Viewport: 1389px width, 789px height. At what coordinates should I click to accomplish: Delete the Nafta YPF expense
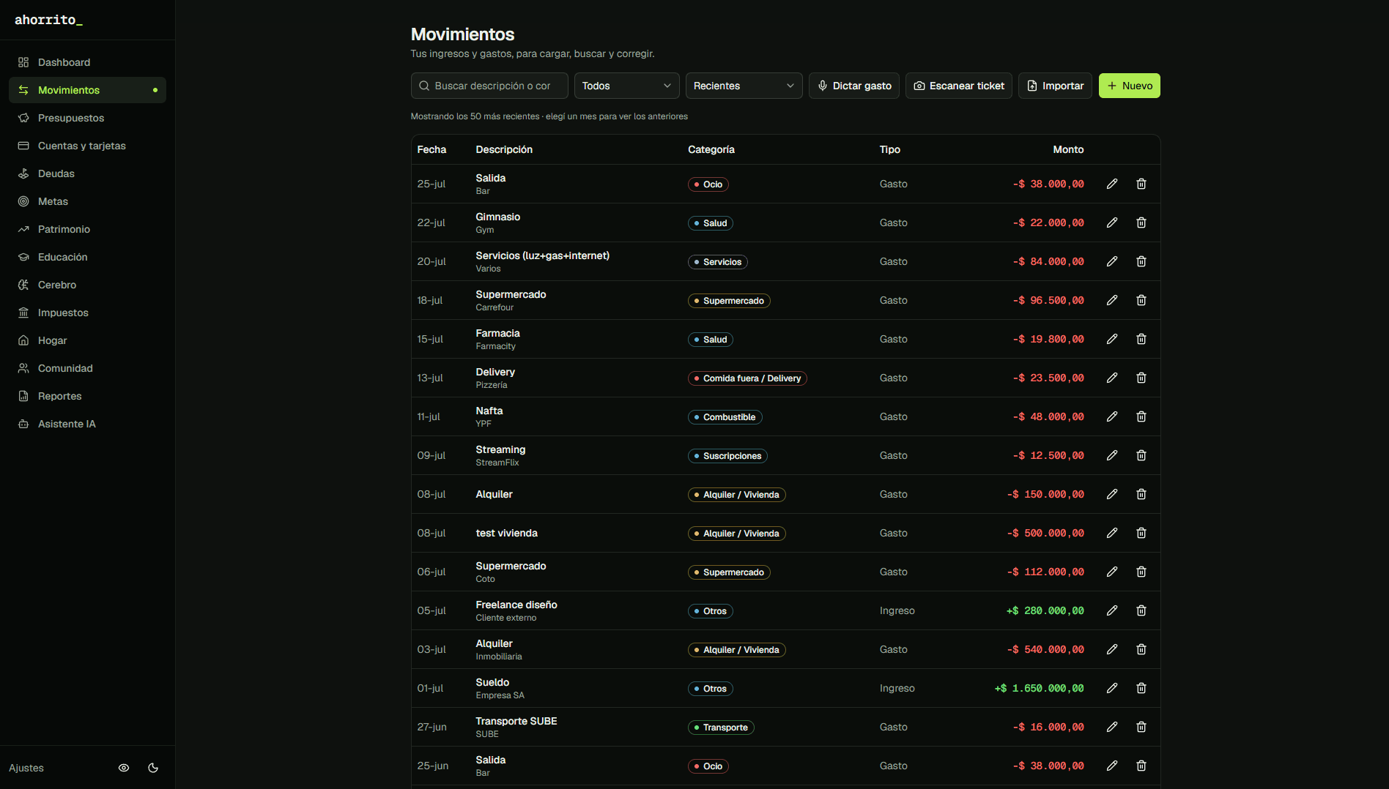pos(1141,416)
